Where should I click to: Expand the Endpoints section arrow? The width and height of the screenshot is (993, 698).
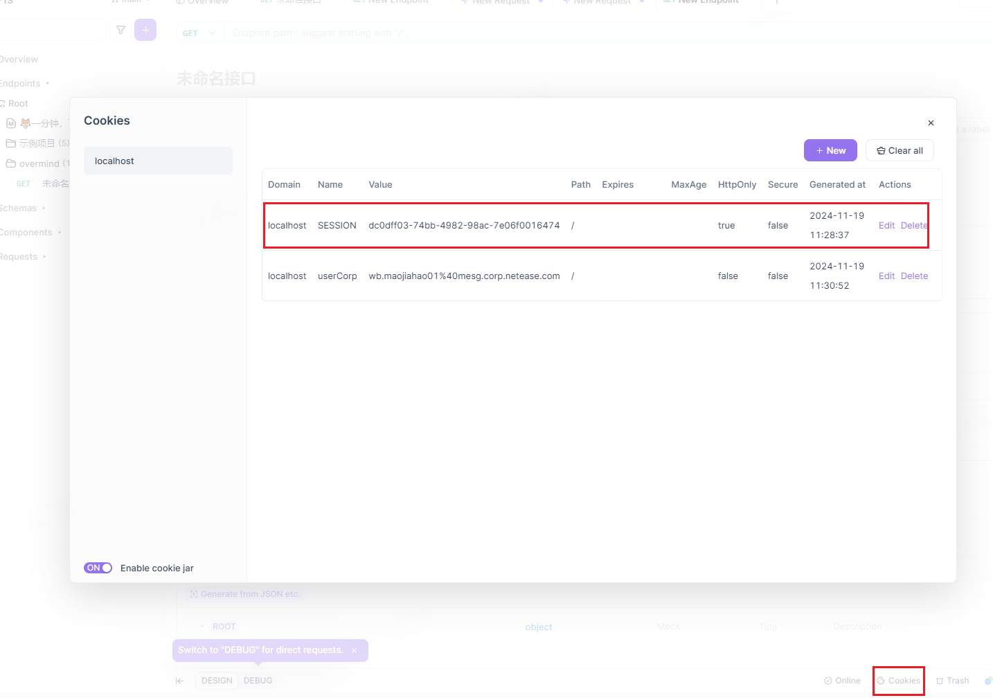pyautogui.click(x=47, y=84)
